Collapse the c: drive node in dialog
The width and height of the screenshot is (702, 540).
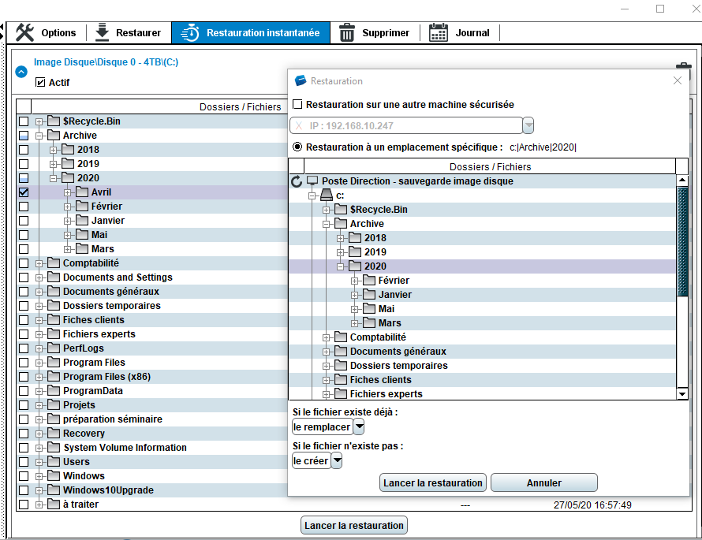(312, 196)
